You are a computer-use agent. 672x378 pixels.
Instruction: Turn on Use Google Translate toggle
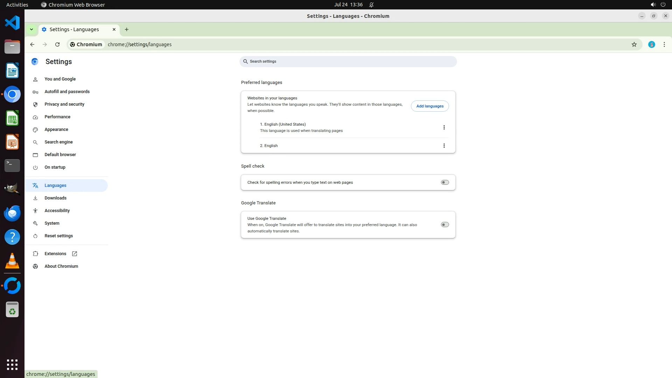point(444,225)
